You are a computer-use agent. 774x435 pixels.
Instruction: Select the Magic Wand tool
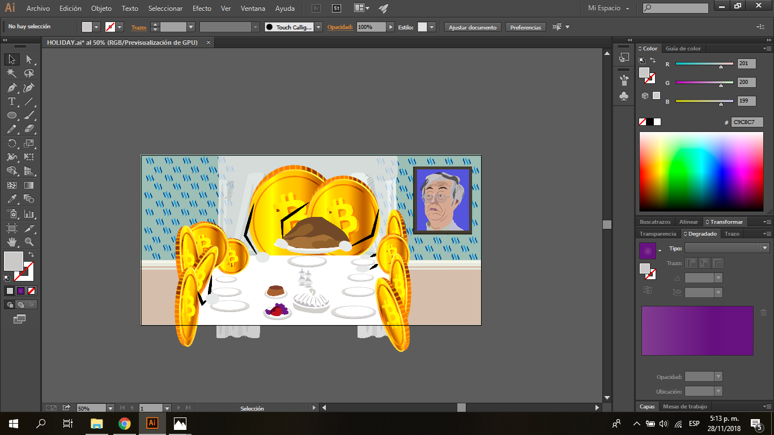point(11,74)
